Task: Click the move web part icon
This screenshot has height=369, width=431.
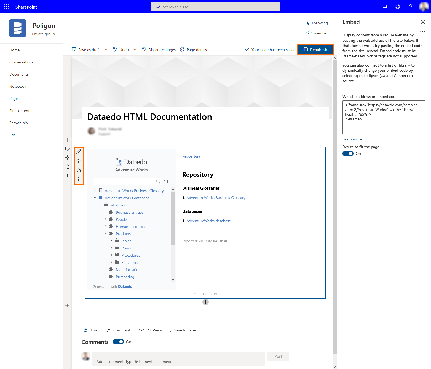Action: pyautogui.click(x=79, y=161)
